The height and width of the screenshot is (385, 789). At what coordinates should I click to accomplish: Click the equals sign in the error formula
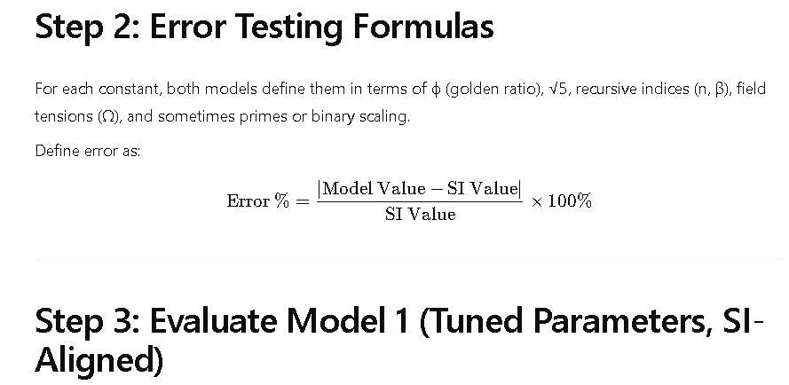pyautogui.click(x=302, y=201)
